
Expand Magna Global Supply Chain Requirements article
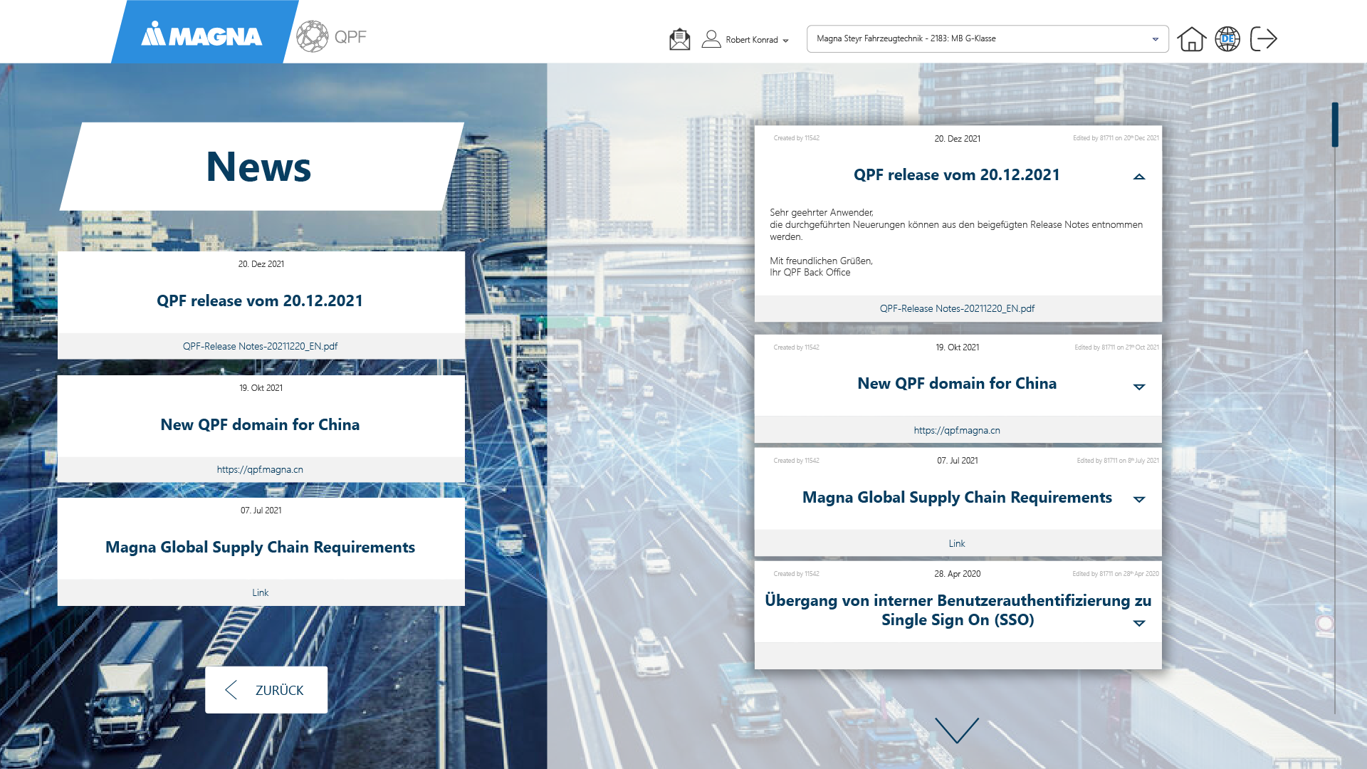pos(1139,499)
